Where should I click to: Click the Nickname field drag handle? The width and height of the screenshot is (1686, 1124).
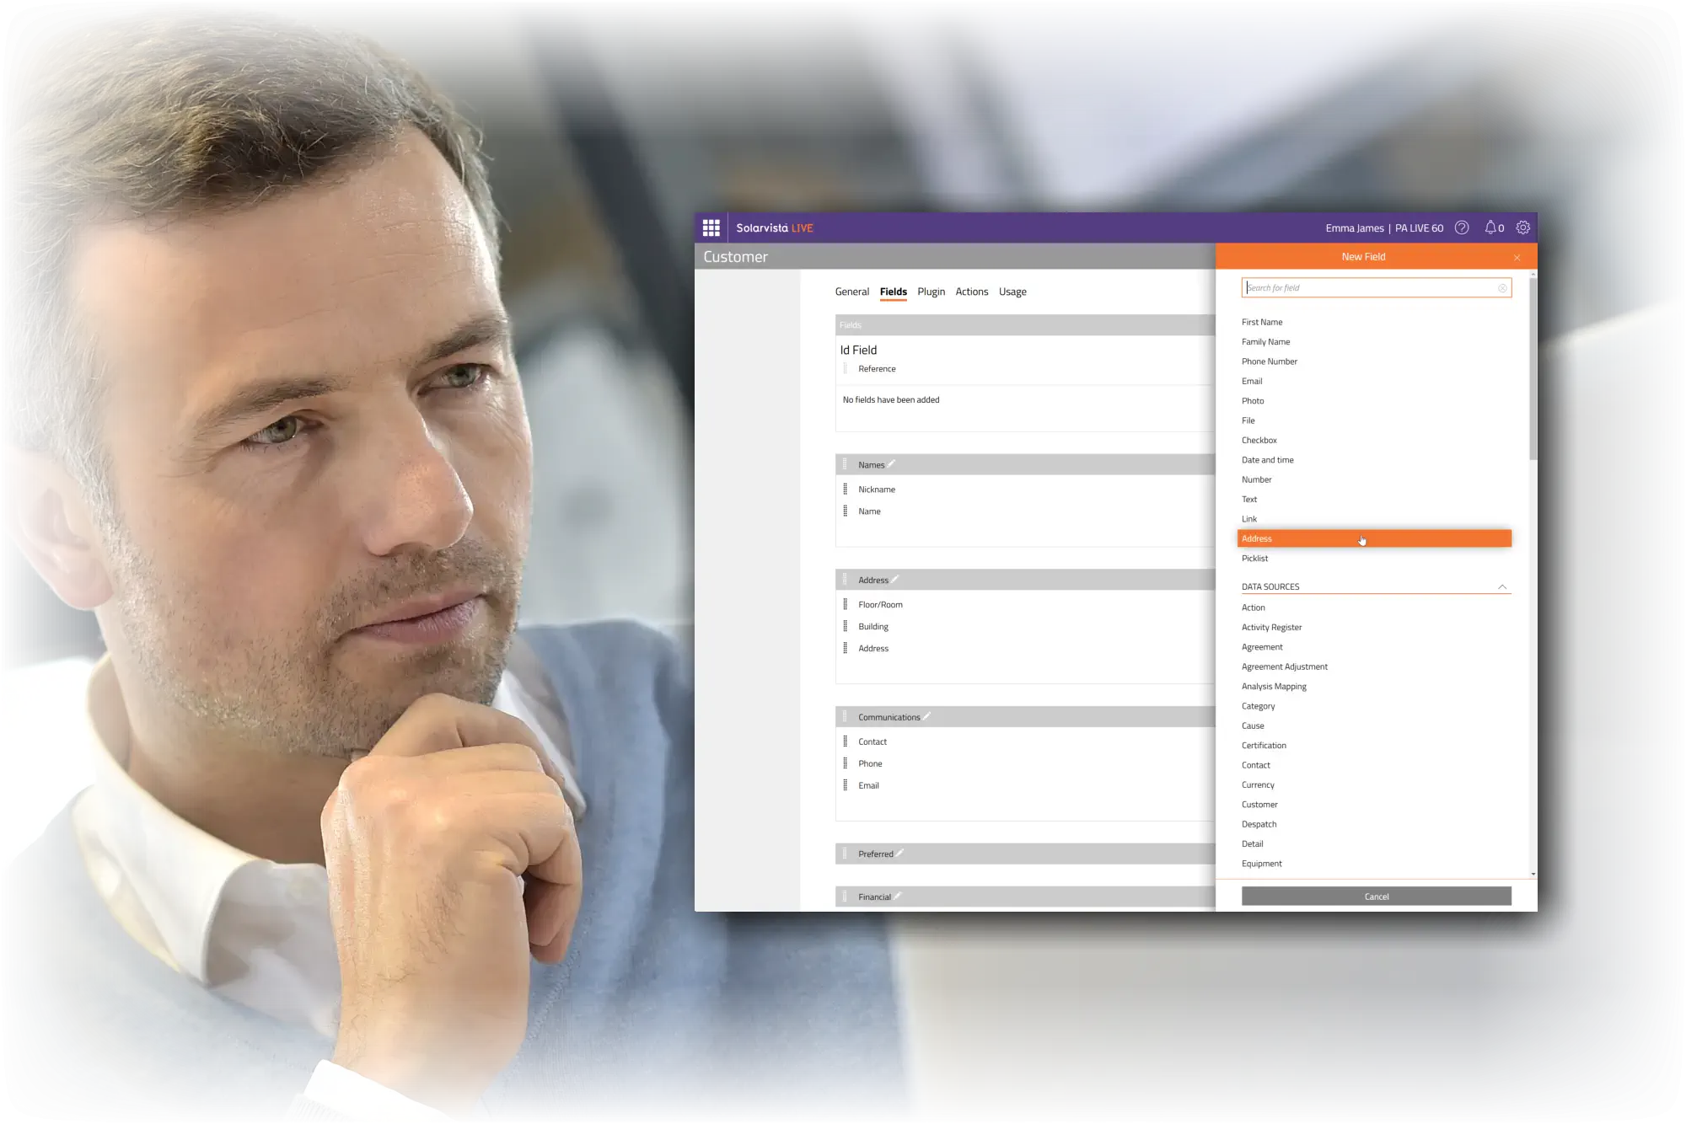point(846,490)
